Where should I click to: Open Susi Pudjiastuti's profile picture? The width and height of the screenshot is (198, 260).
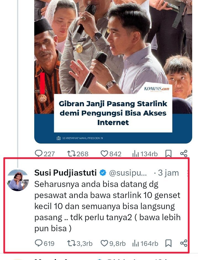pyautogui.click(x=18, y=180)
